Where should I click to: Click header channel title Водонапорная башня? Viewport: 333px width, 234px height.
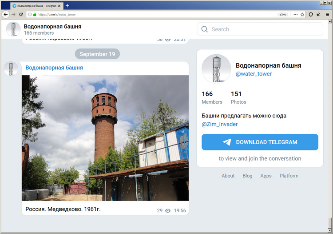click(52, 26)
